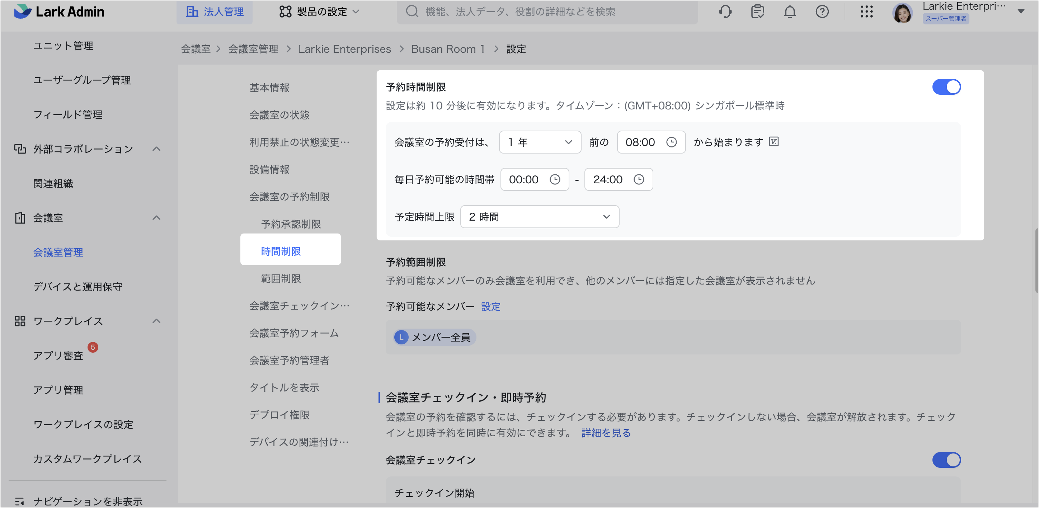Click the help question mark icon

coord(822,12)
